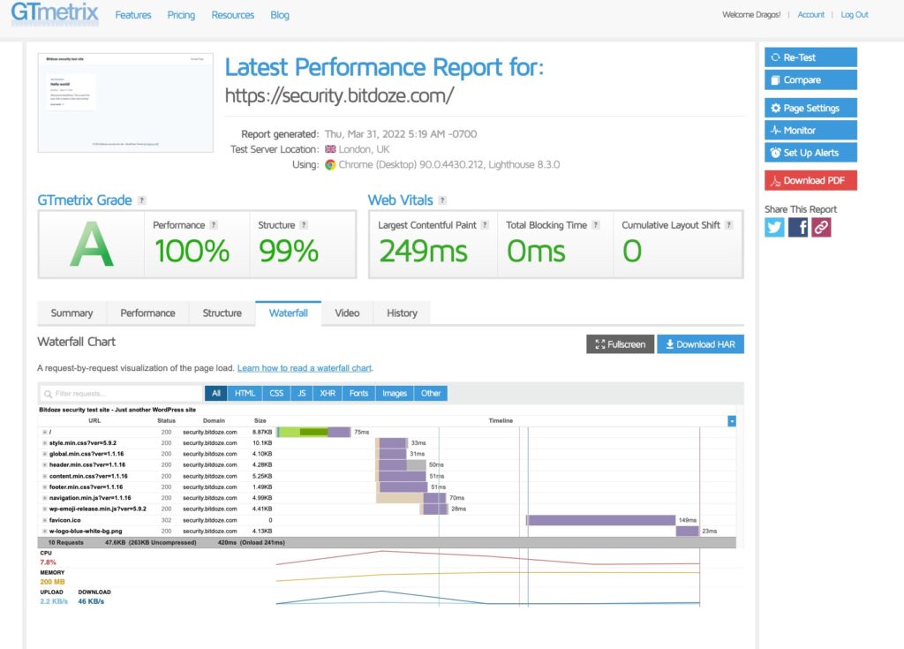The width and height of the screenshot is (904, 649).
Task: Switch to the Performance tab
Action: (x=147, y=313)
